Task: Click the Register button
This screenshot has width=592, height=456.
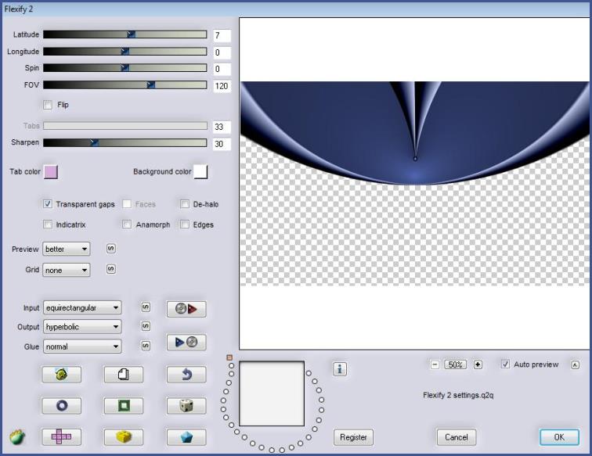Action: tap(353, 437)
